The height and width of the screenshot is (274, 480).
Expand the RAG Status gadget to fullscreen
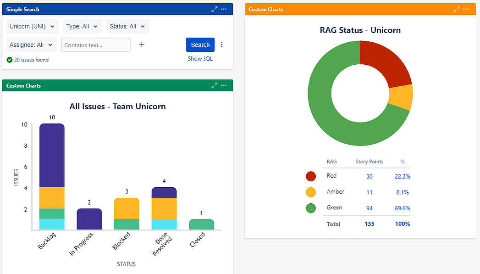457,9
